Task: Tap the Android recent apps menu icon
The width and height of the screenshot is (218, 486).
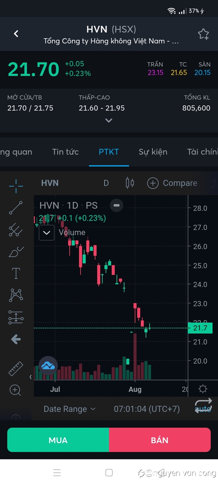Action: [57, 473]
